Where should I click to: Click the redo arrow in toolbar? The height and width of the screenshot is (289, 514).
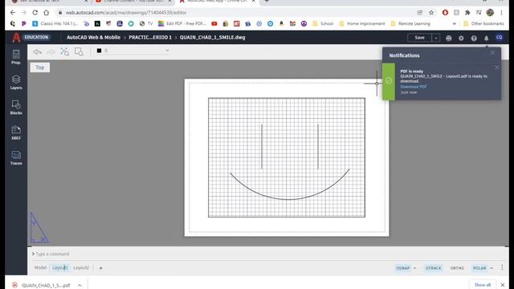coord(51,51)
